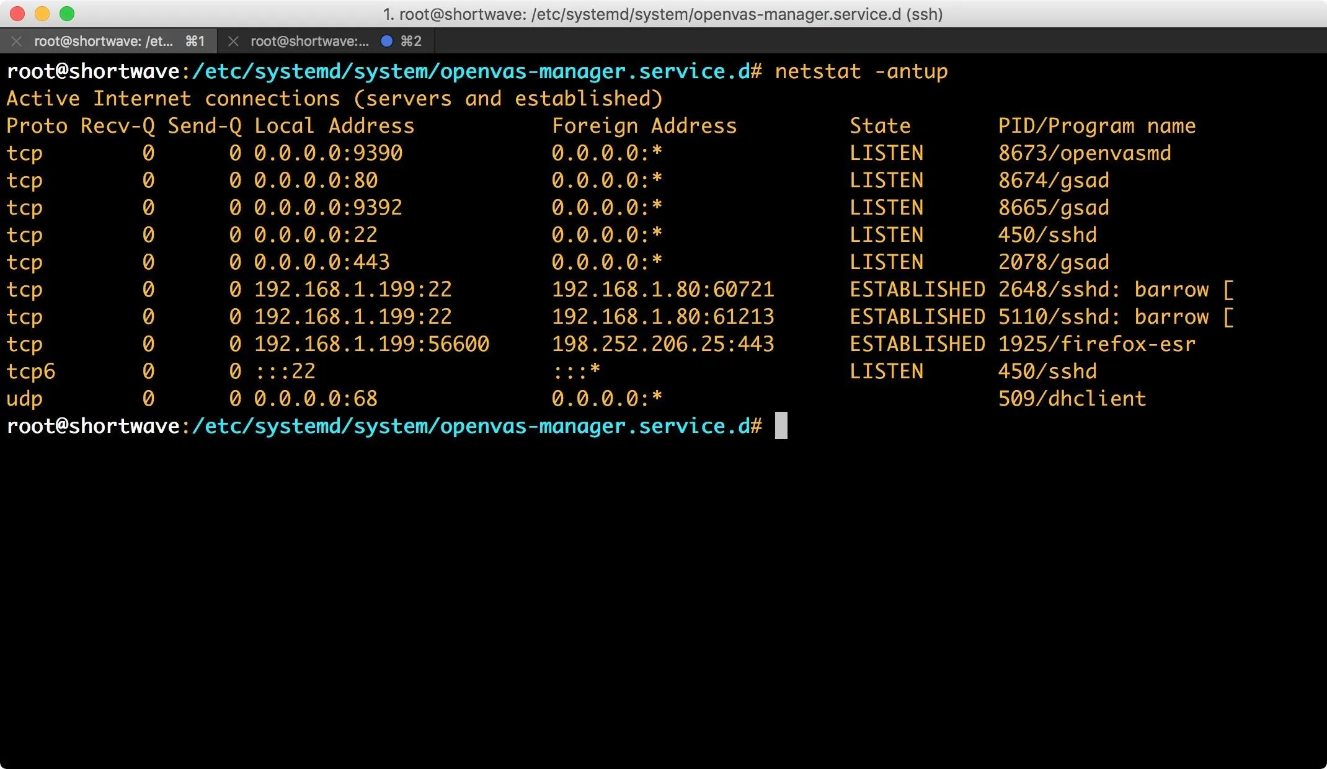Close the second terminal tab

tap(233, 41)
